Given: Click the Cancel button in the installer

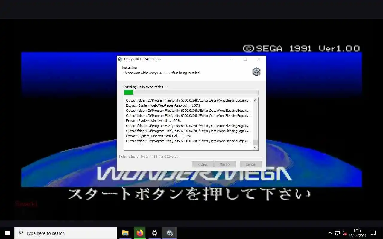Looking at the screenshot, I should (251, 164).
